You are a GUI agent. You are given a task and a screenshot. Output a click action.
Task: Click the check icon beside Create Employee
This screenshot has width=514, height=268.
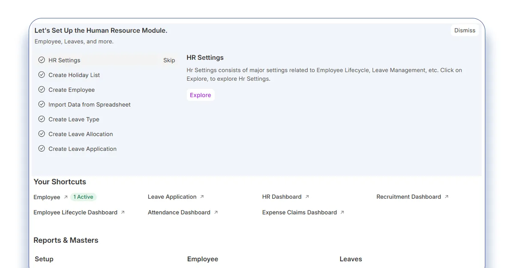coord(42,90)
